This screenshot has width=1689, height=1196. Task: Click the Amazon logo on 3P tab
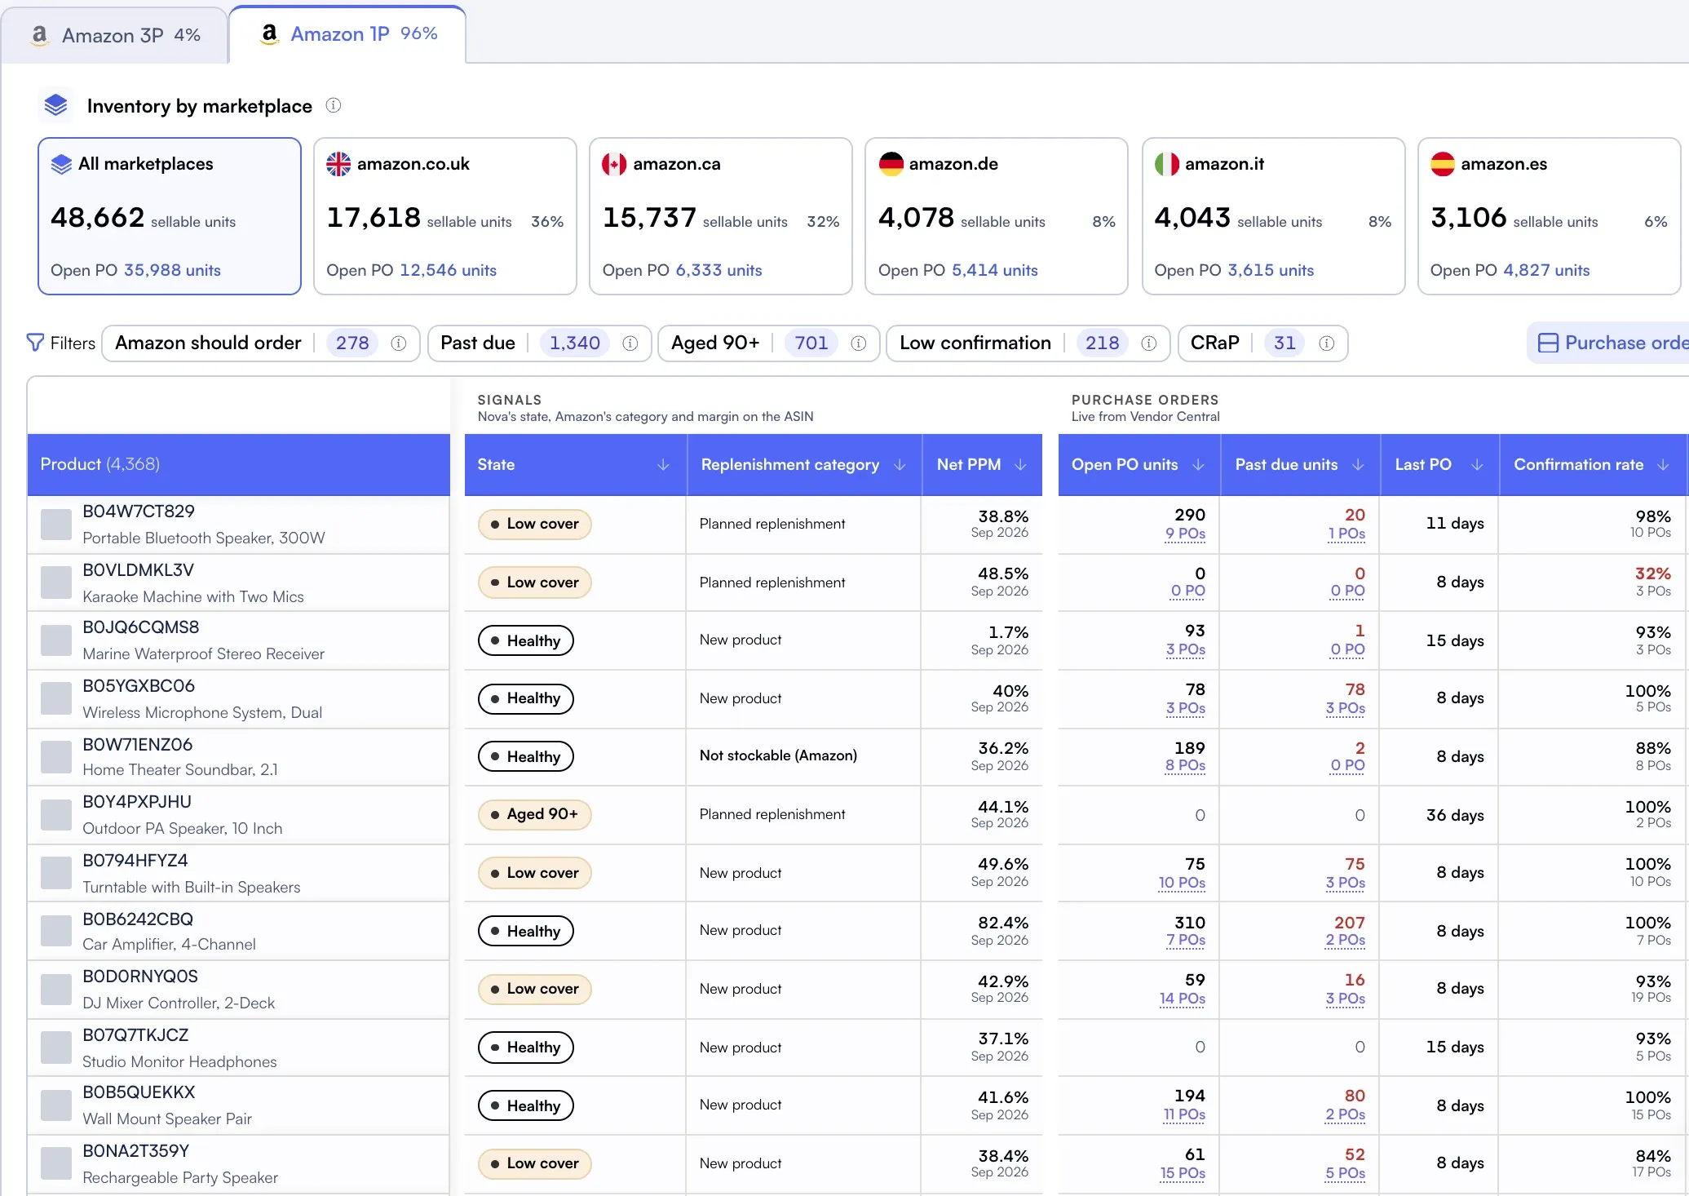click(x=39, y=35)
